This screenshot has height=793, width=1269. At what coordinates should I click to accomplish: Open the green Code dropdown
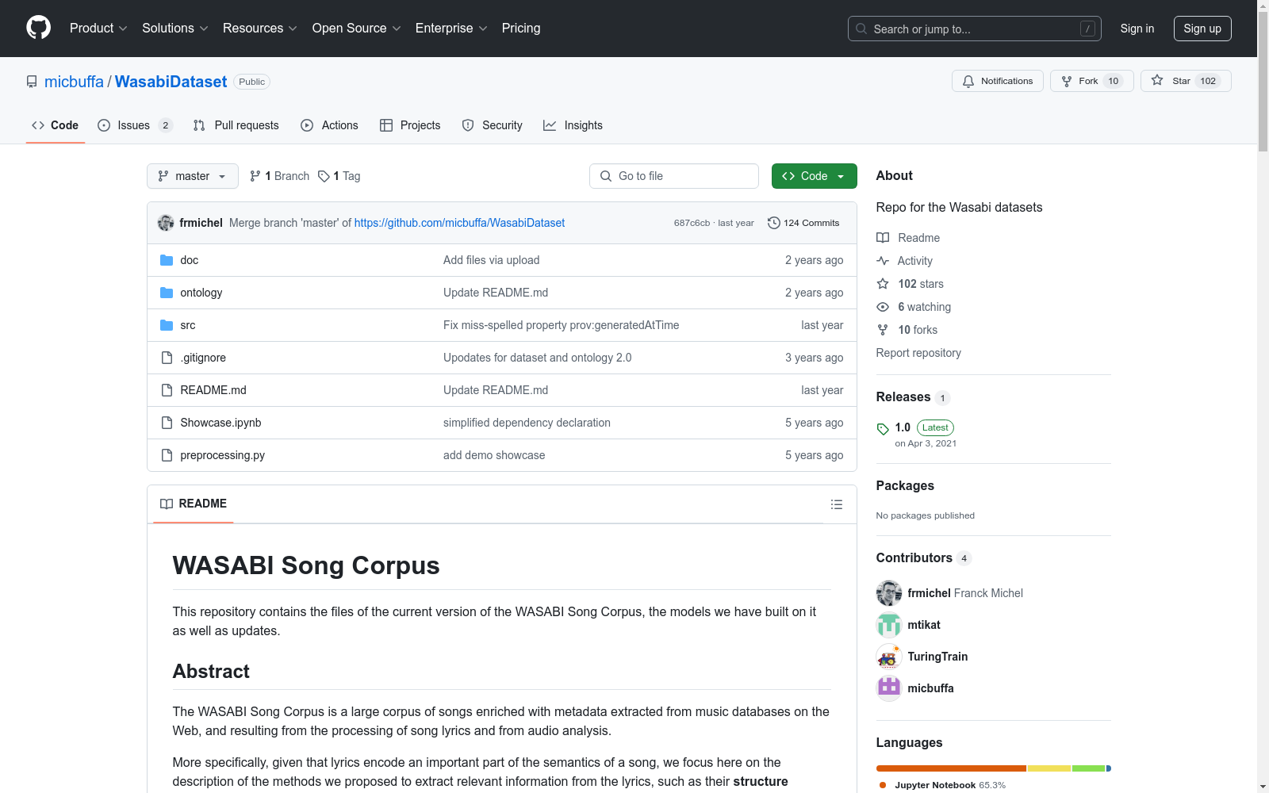tap(814, 176)
